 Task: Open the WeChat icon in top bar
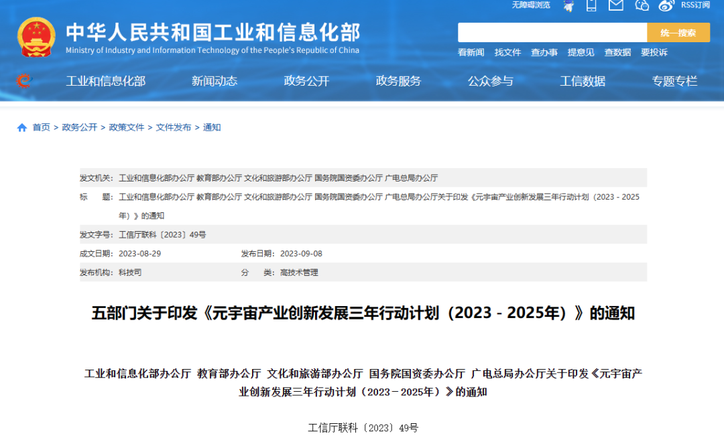coord(642,5)
